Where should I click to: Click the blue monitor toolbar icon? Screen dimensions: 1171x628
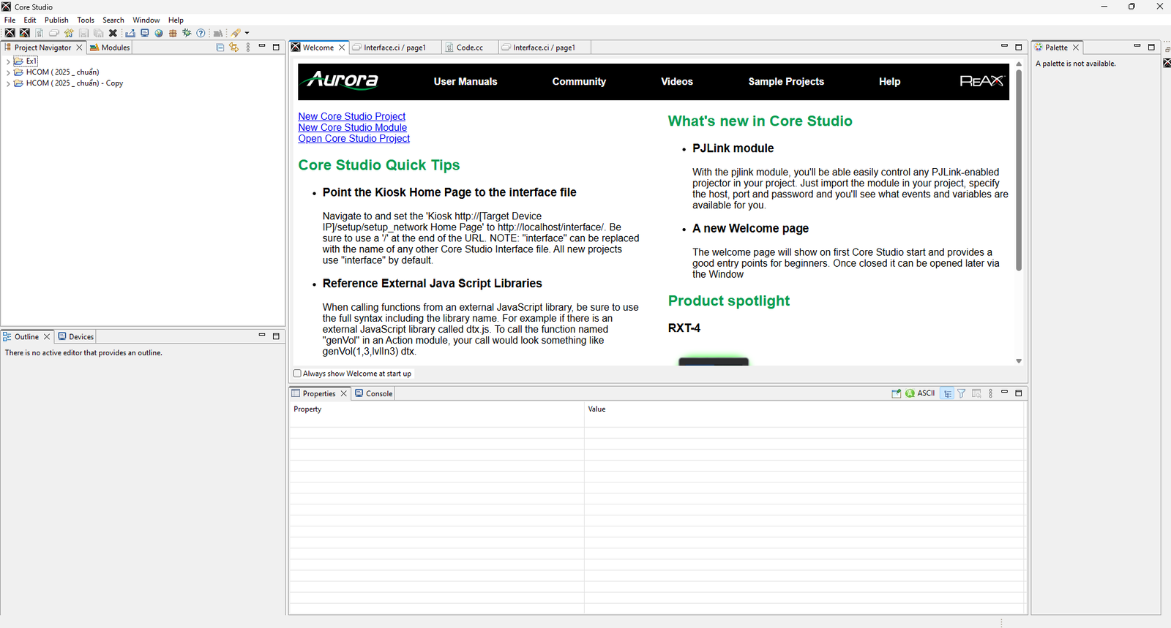click(145, 33)
